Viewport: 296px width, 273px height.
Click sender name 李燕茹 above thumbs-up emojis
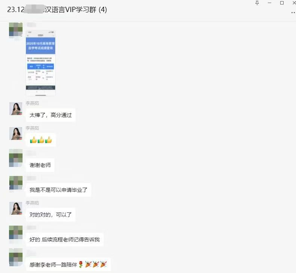click(x=32, y=128)
